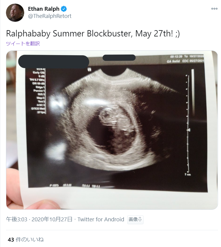Open the three-dot more options menu

(214, 9)
